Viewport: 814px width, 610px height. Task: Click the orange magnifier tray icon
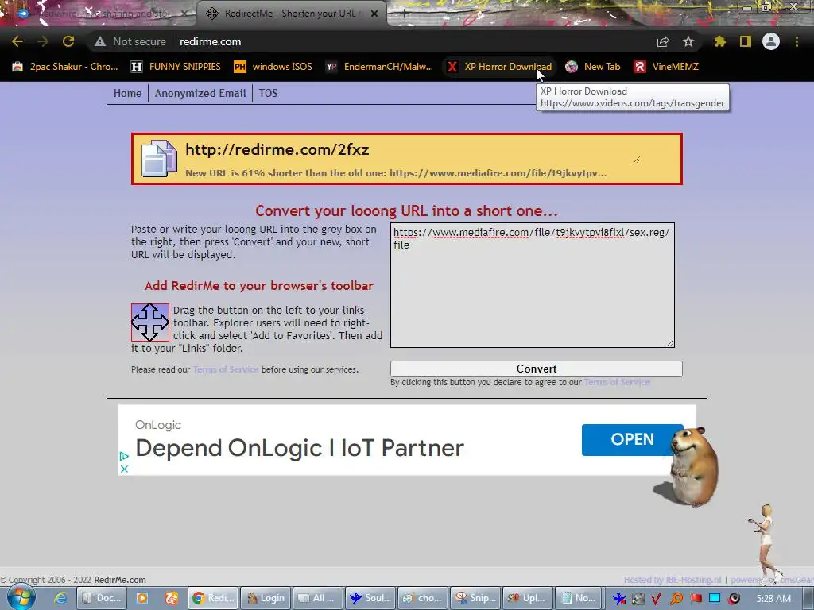click(x=676, y=599)
